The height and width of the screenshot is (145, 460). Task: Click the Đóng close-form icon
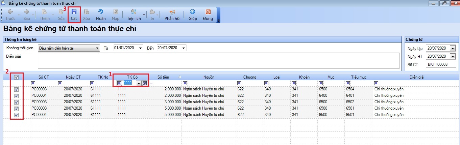click(208, 12)
